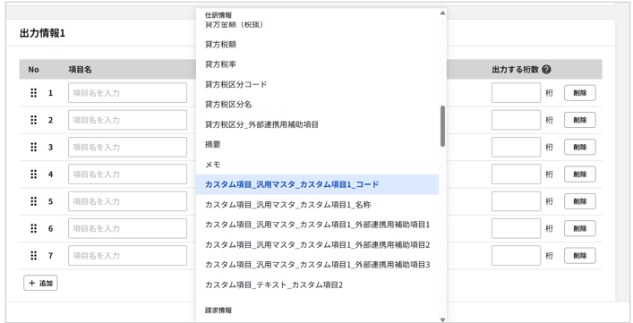Delete row 6 with its 削除 button
This screenshot has height=323, width=633.
point(579,228)
